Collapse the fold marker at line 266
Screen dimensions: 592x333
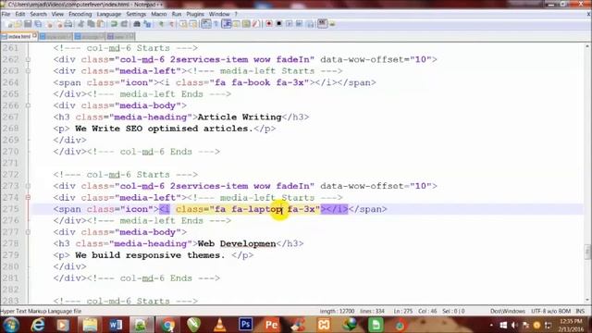[x=28, y=105]
